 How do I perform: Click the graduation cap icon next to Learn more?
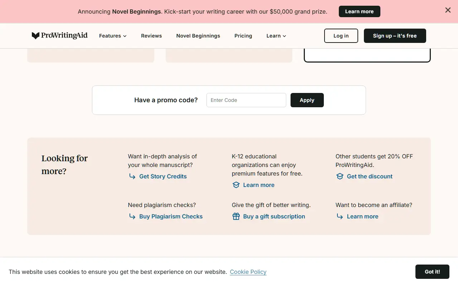(x=236, y=185)
